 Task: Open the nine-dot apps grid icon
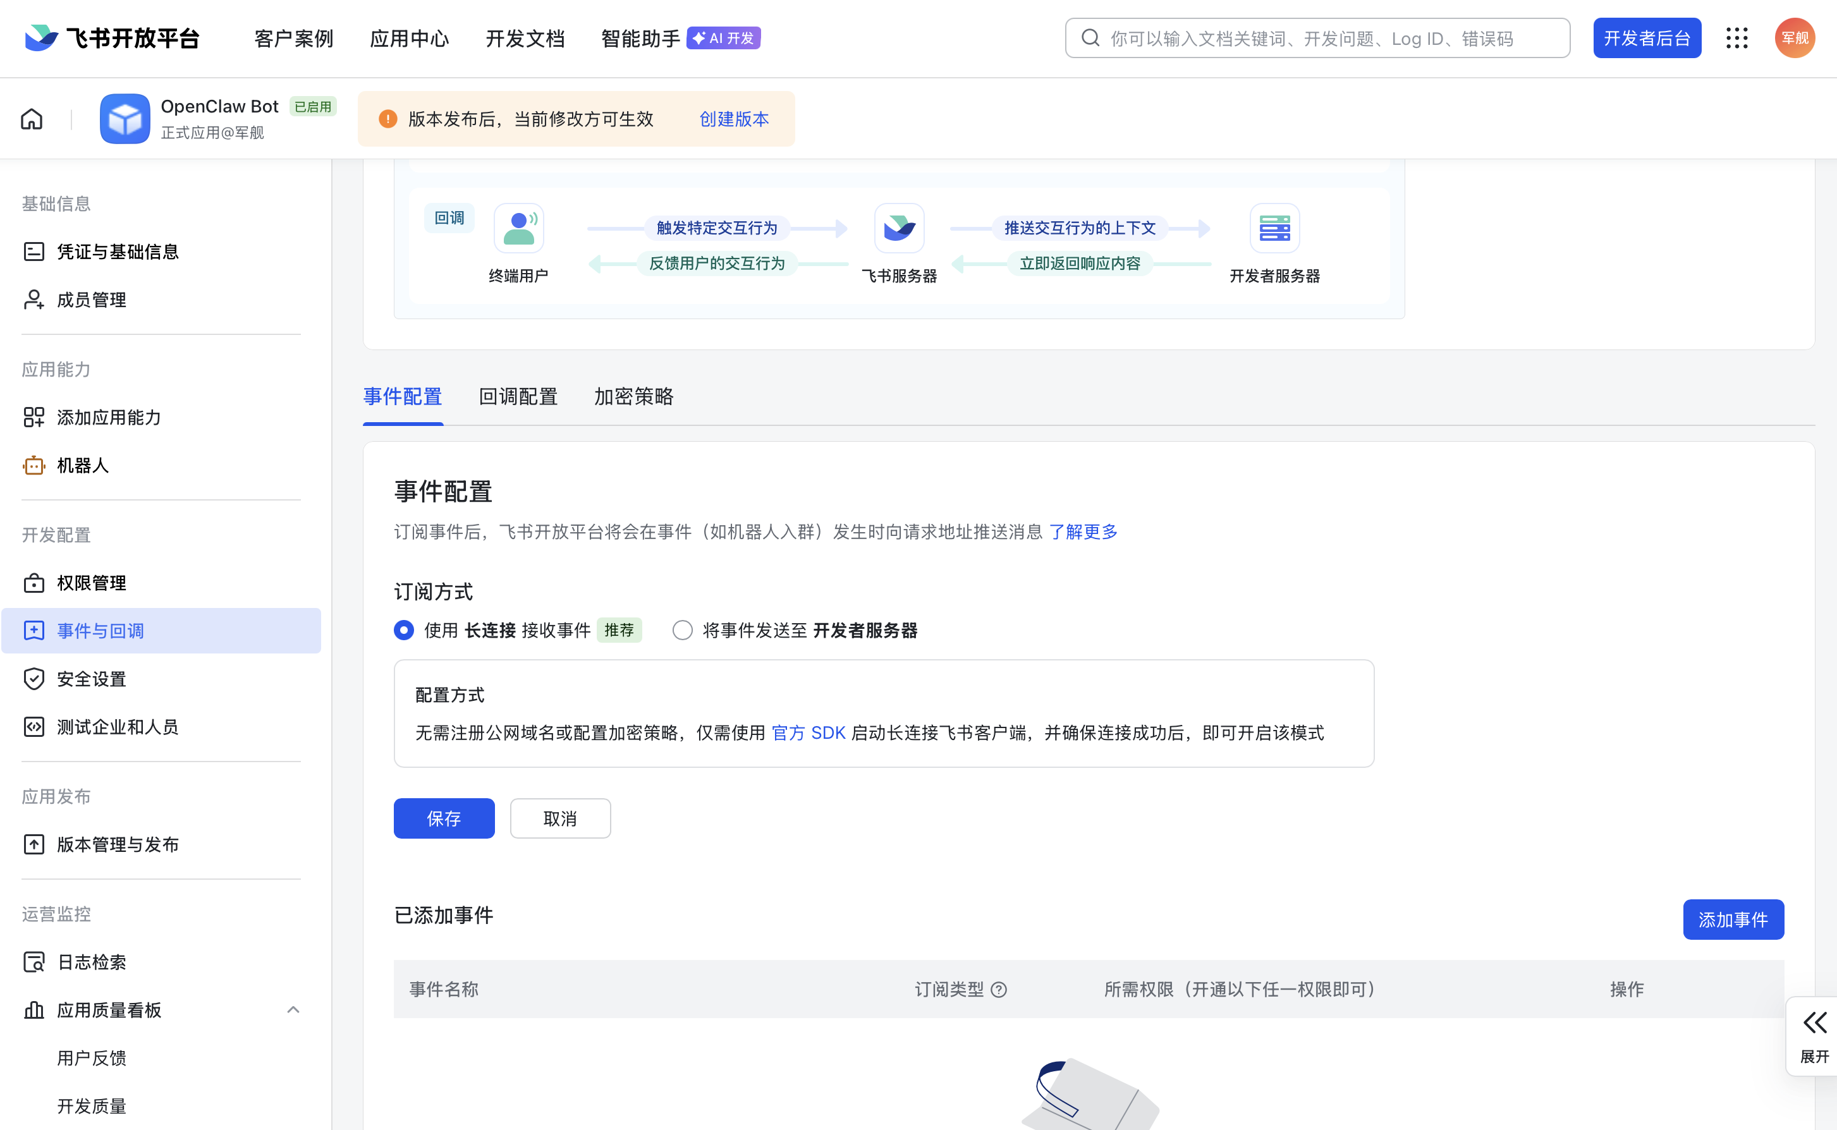pyautogui.click(x=1737, y=38)
